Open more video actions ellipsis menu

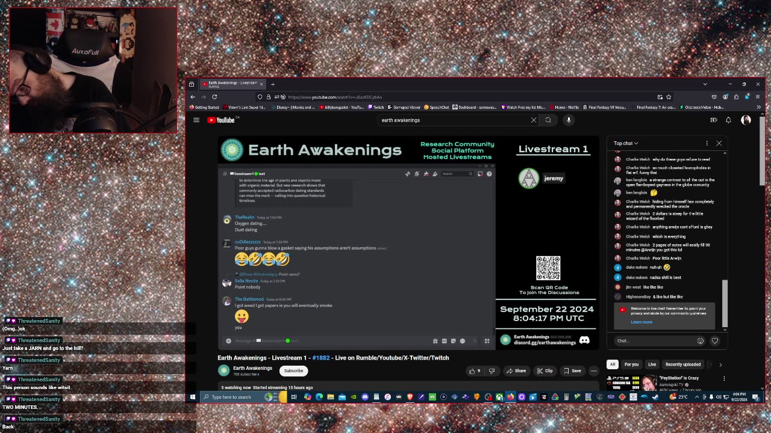tap(593, 371)
